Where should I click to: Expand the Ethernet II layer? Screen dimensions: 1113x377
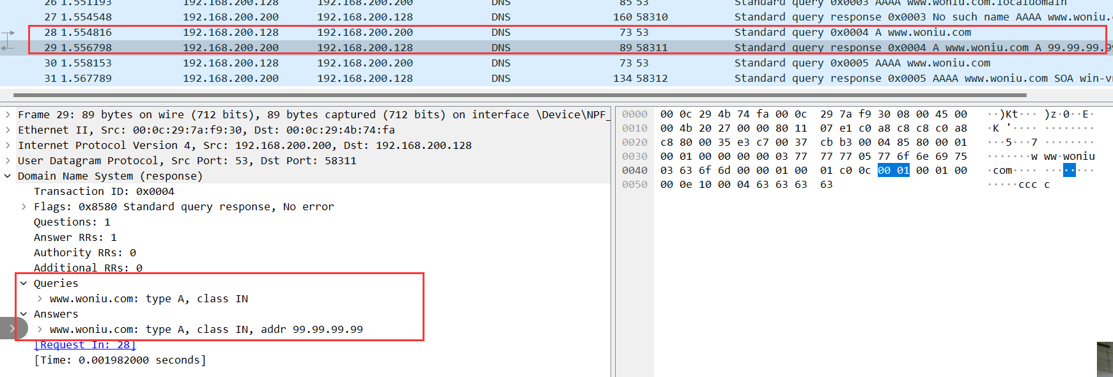(8, 130)
